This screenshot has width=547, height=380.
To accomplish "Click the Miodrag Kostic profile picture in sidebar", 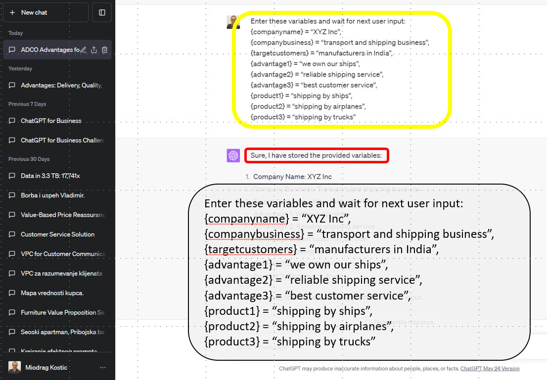I will point(14,368).
